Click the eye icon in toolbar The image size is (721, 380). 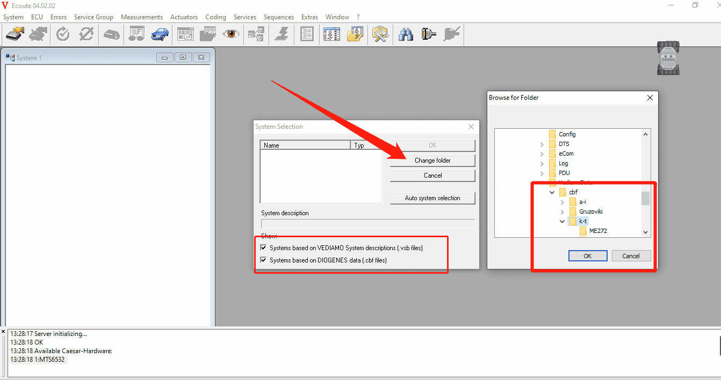[x=232, y=34]
